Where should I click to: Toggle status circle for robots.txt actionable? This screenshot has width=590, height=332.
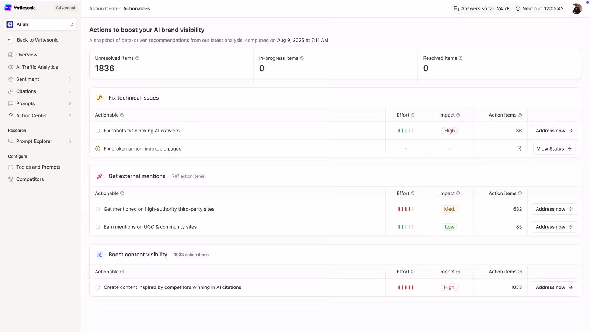coord(98,131)
